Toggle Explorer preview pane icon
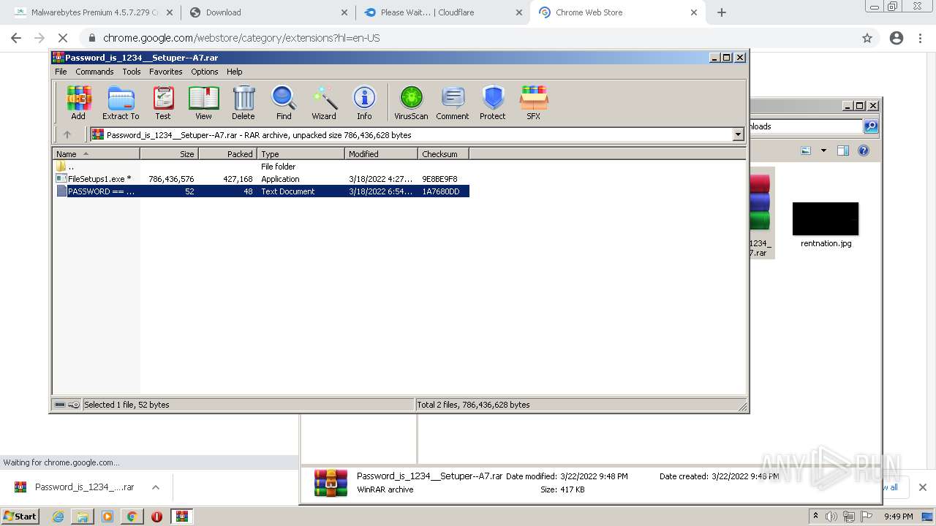 [842, 150]
